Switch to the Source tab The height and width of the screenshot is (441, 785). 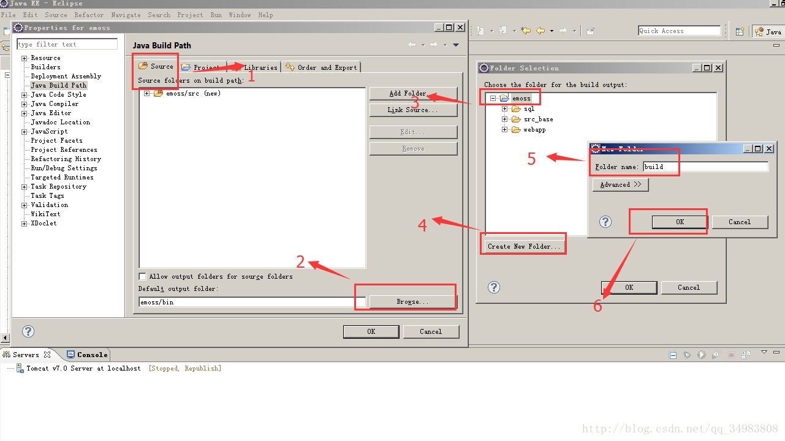click(x=156, y=66)
